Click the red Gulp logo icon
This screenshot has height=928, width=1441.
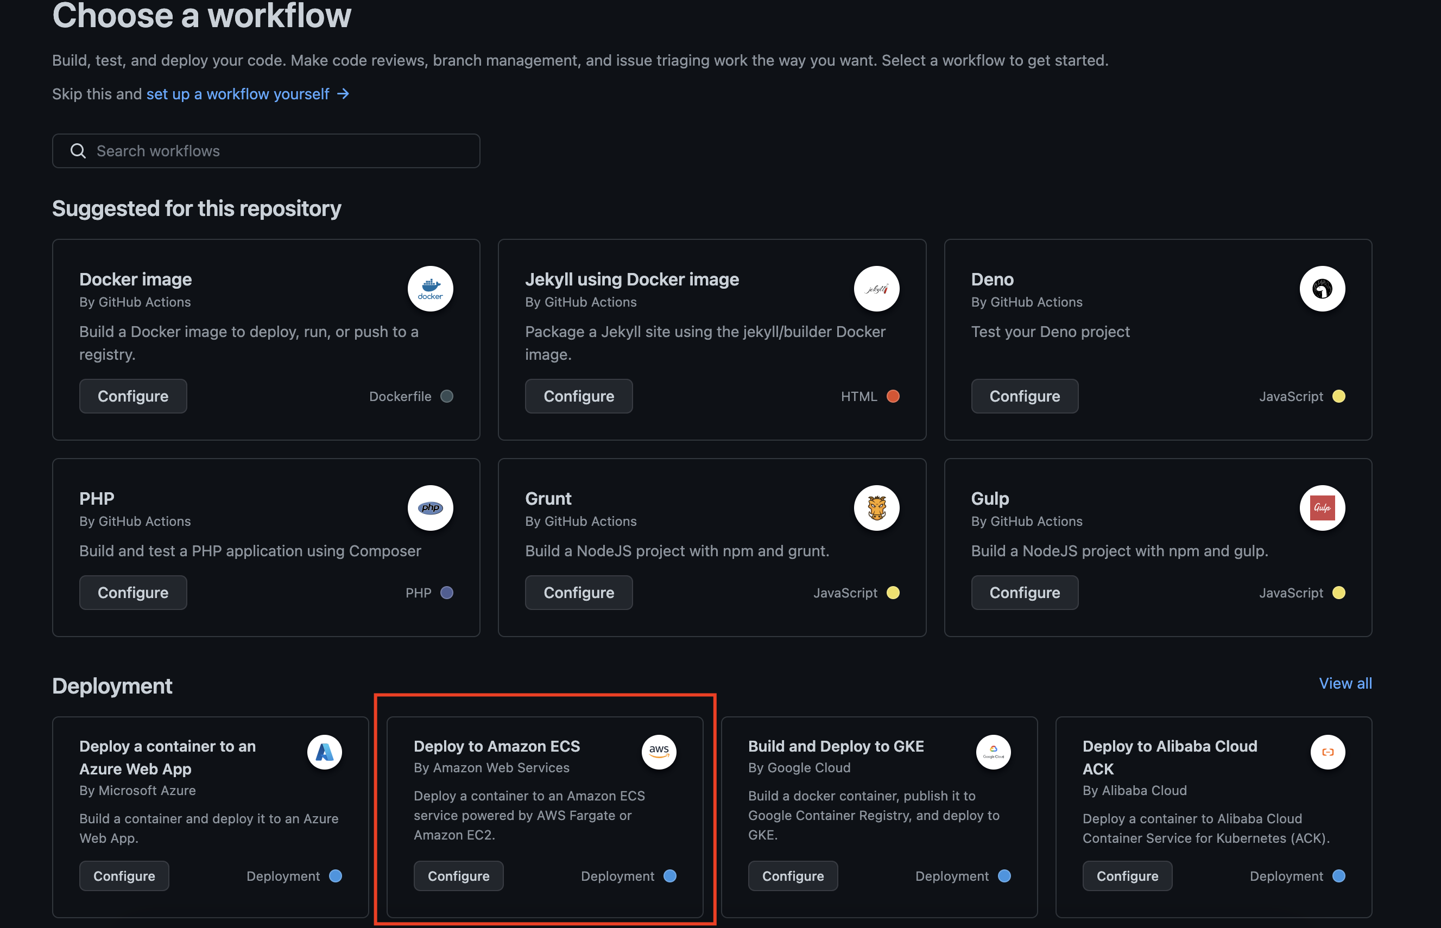tap(1322, 508)
